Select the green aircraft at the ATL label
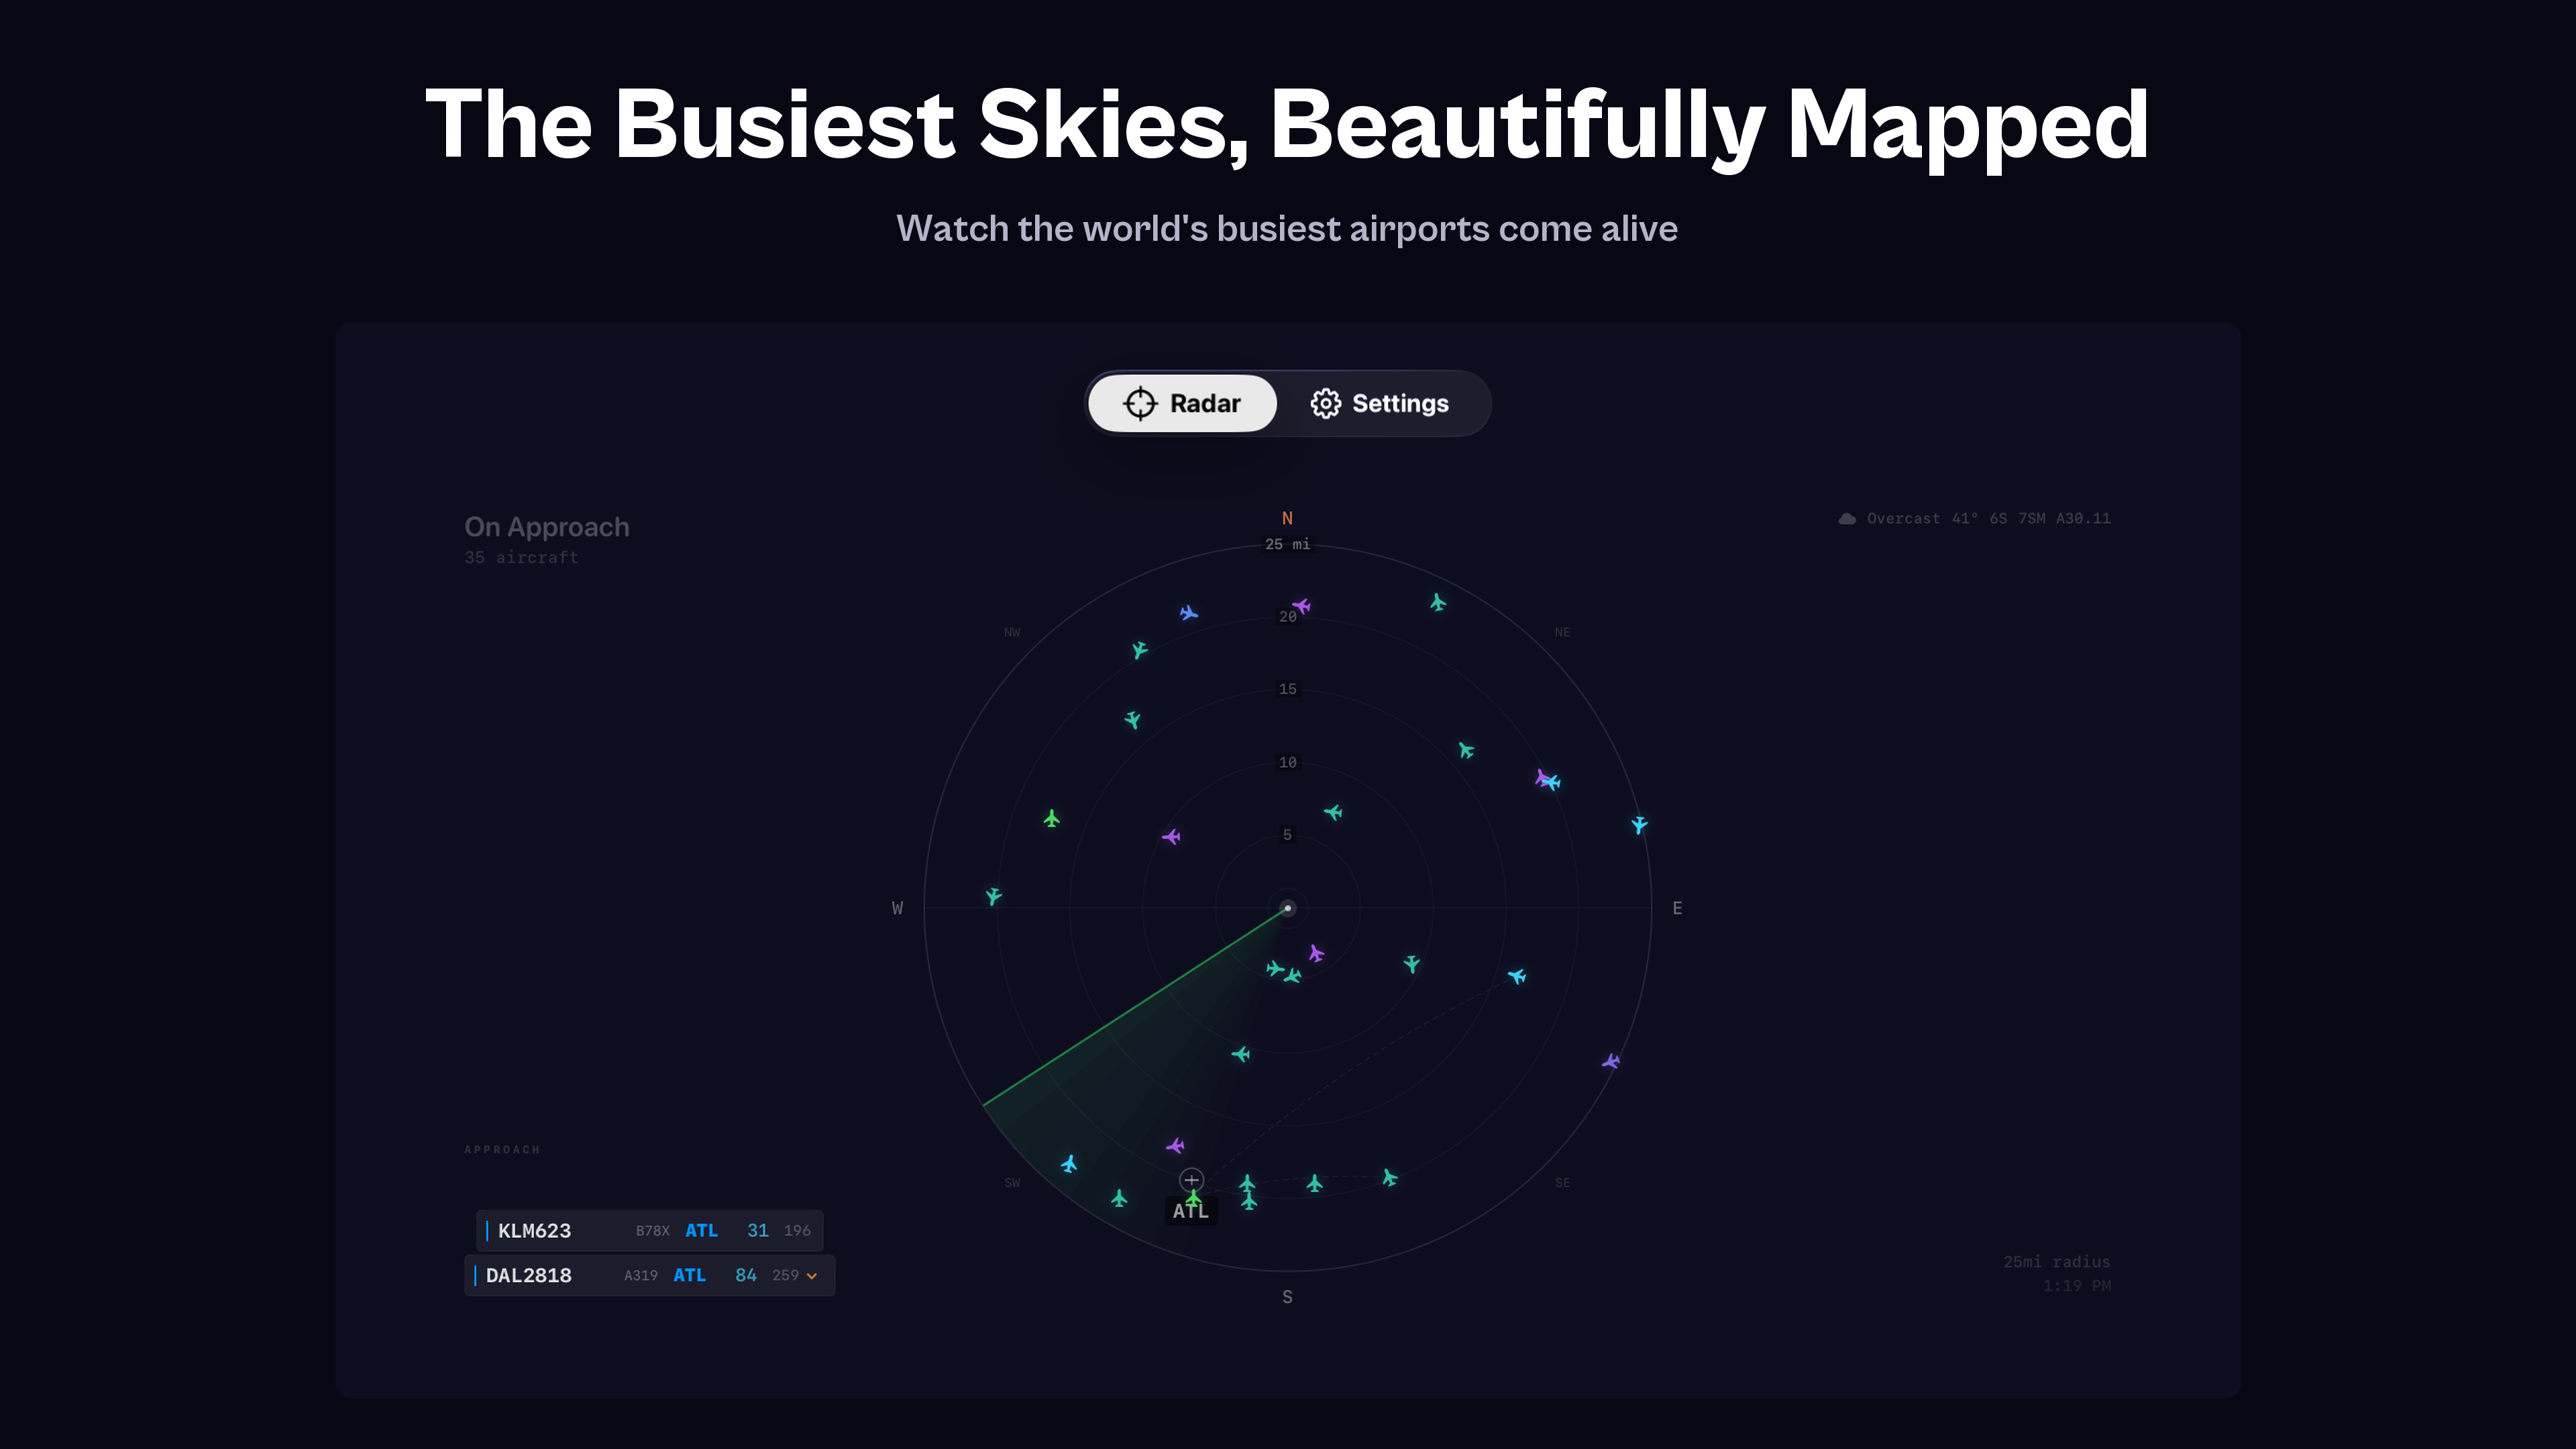The width and height of the screenshot is (2576, 1449). tap(1193, 1197)
